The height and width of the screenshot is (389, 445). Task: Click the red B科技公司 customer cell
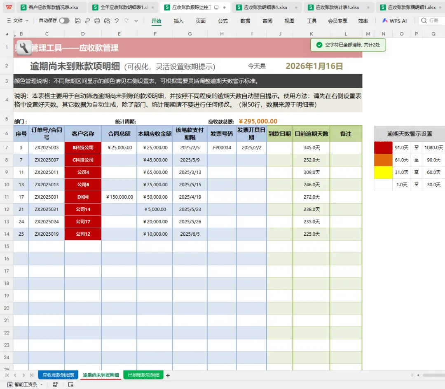click(83, 148)
